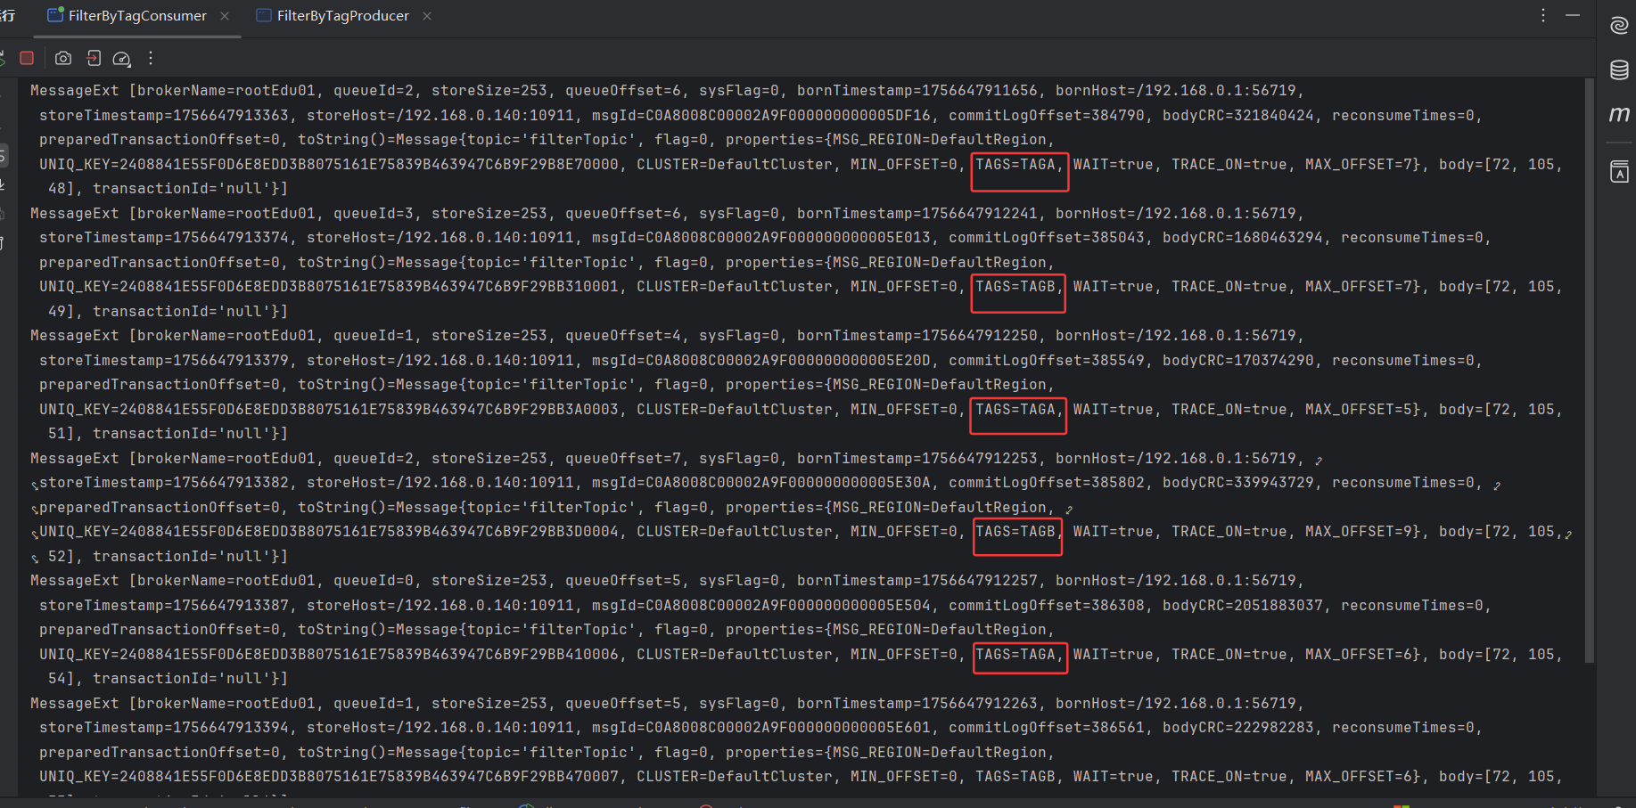This screenshot has width=1636, height=808.
Task: Click the scroll to end gutter icon
Action: click(x=4, y=184)
